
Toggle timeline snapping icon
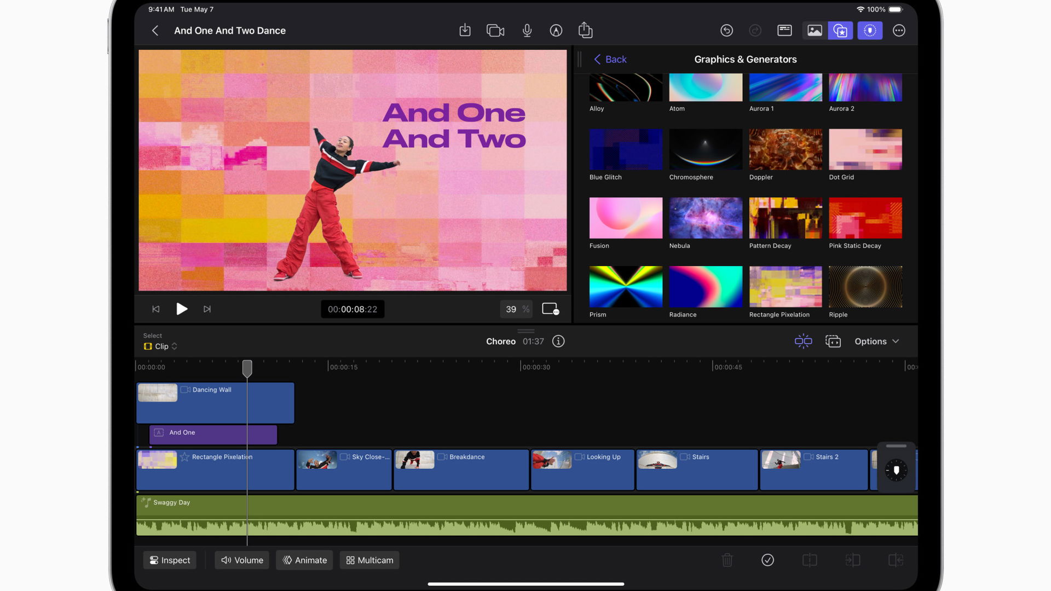[803, 341]
